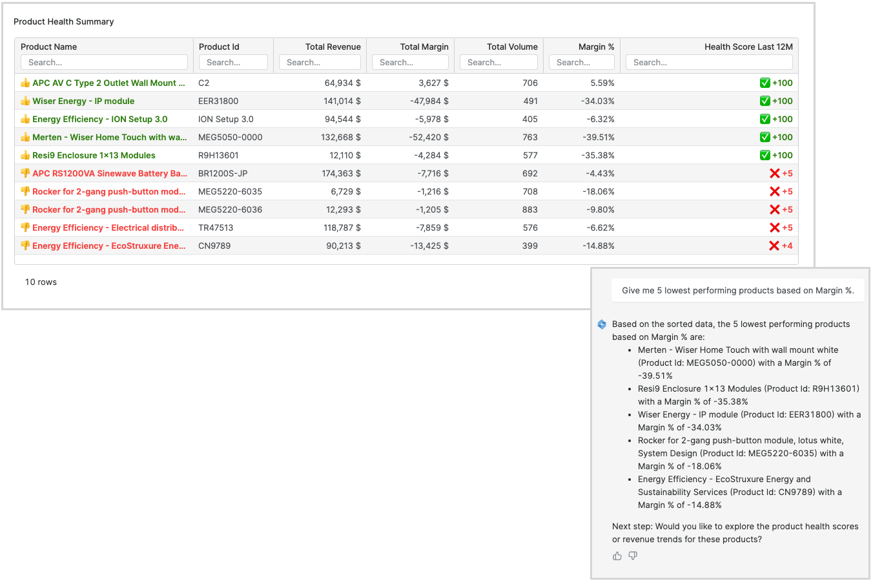Click the Total Margin column header
The image size is (873, 581).
[424, 47]
